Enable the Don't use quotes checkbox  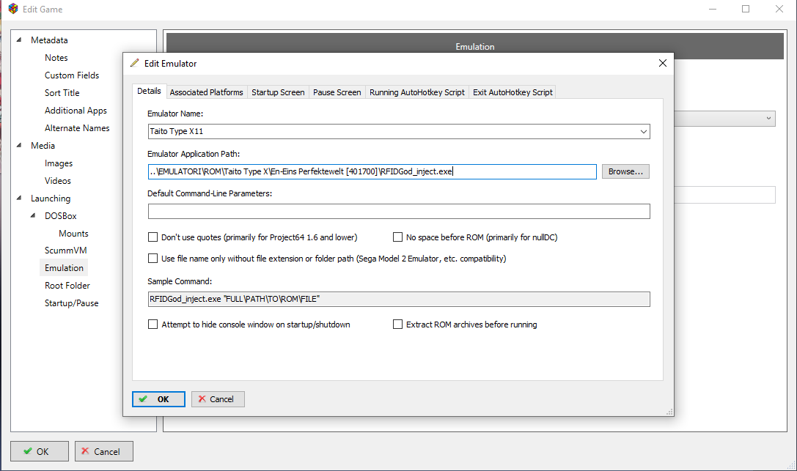coord(153,237)
